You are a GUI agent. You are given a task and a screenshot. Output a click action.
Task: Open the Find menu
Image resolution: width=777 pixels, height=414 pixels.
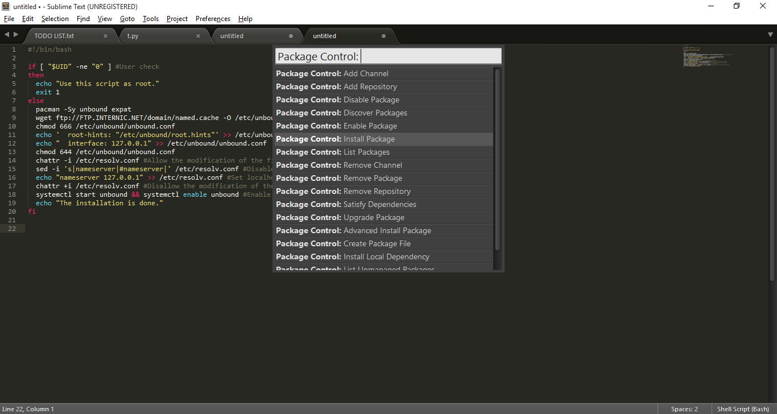click(84, 19)
